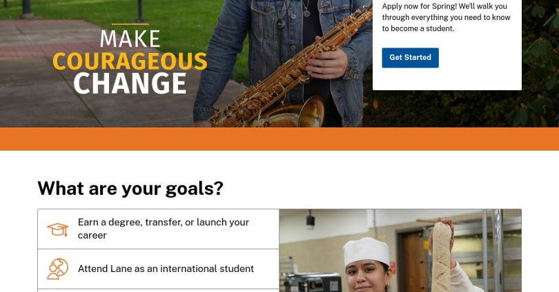This screenshot has width=559, height=292.
Task: Click the chef's white hat in photo
Action: point(366,251)
